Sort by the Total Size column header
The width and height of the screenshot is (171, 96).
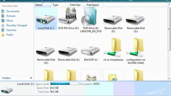click(77, 5)
